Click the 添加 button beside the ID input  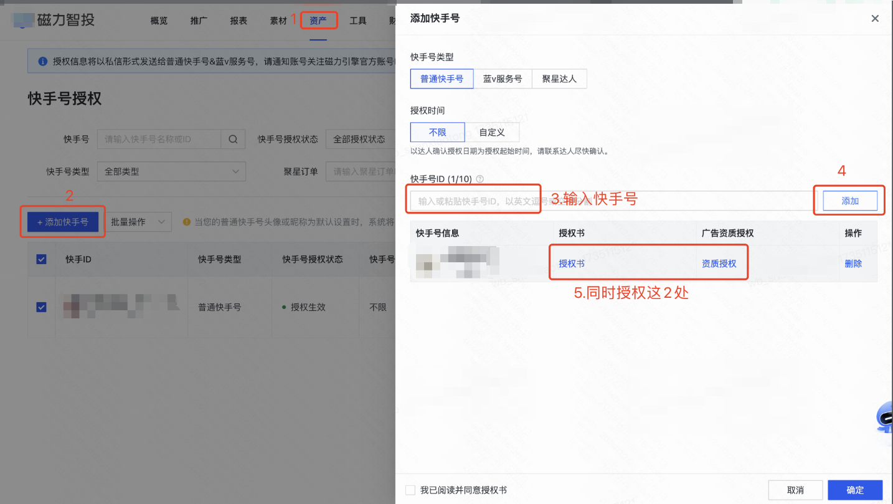[x=849, y=201]
